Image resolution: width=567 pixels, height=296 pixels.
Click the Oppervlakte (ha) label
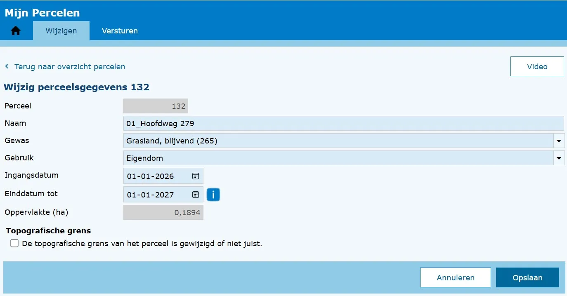36,213
